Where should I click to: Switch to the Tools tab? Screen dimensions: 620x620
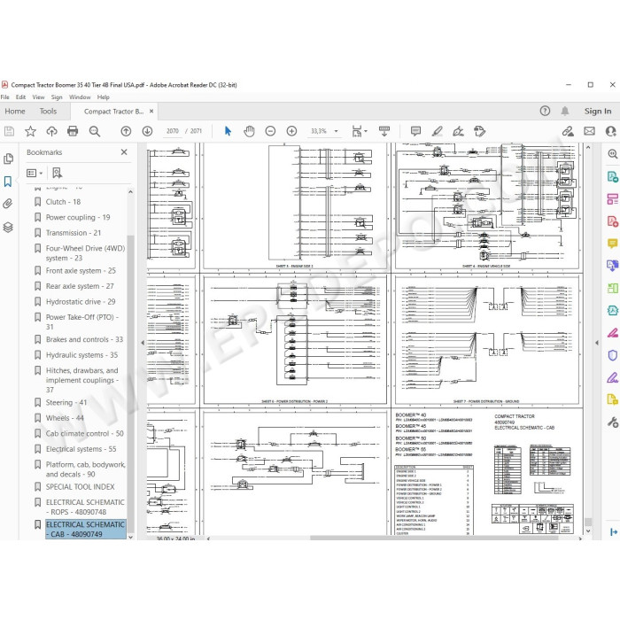coord(48,111)
